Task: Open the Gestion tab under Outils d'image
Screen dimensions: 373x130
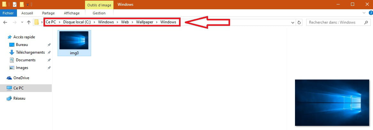Action: pos(99,13)
